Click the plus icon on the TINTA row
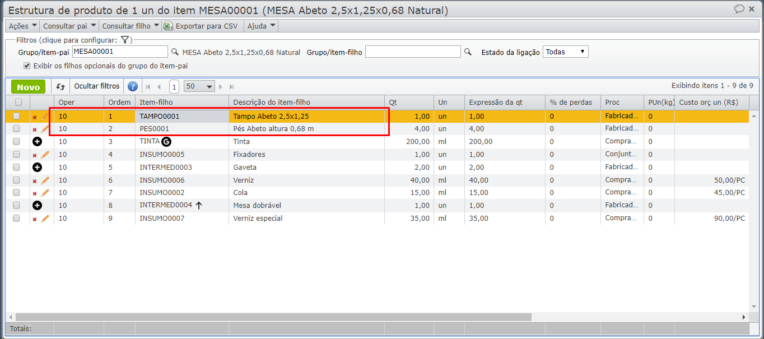 [38, 142]
